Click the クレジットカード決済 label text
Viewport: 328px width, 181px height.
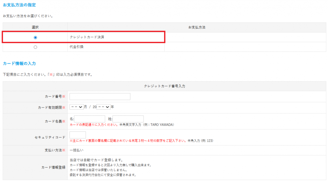click(87, 37)
